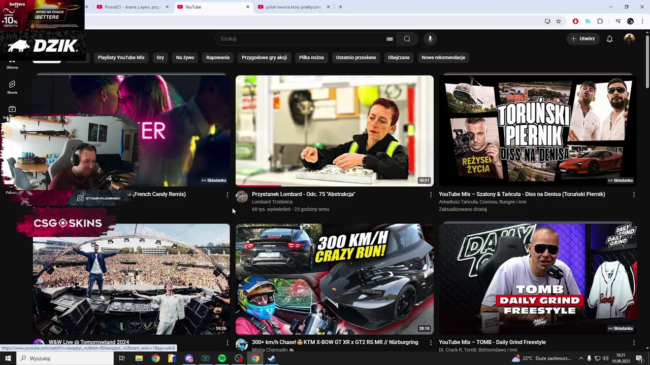This screenshot has width=650, height=365.
Task: Open the weather widget showing 22°C
Action: pos(541,358)
